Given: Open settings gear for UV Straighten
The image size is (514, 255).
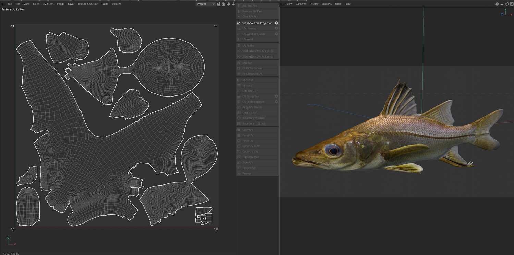Looking at the screenshot, I should [276, 97].
